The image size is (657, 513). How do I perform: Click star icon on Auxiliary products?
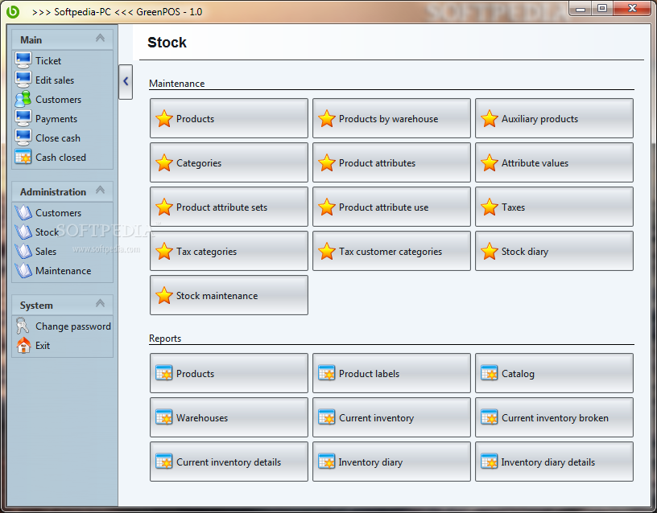[x=489, y=119]
